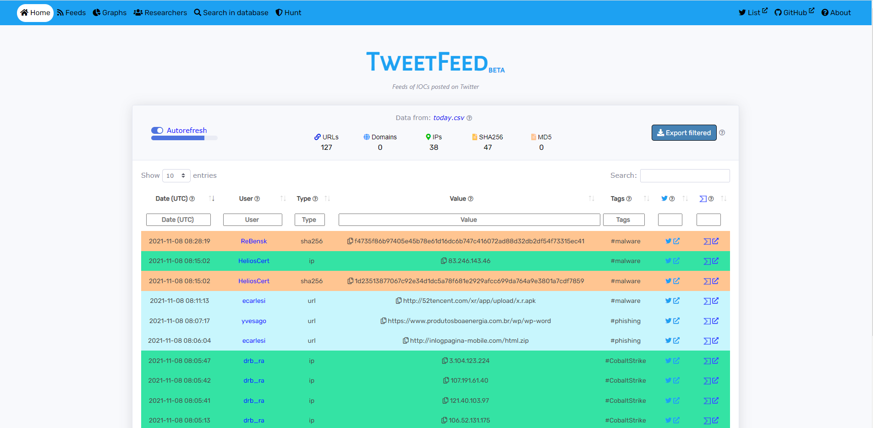Sort by the last column arrows

tap(724, 198)
